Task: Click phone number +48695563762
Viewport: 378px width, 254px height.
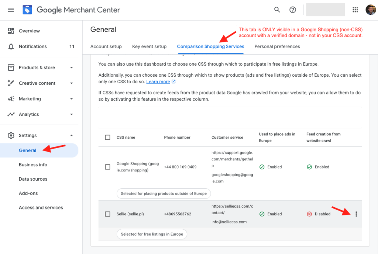Action: 178,214
